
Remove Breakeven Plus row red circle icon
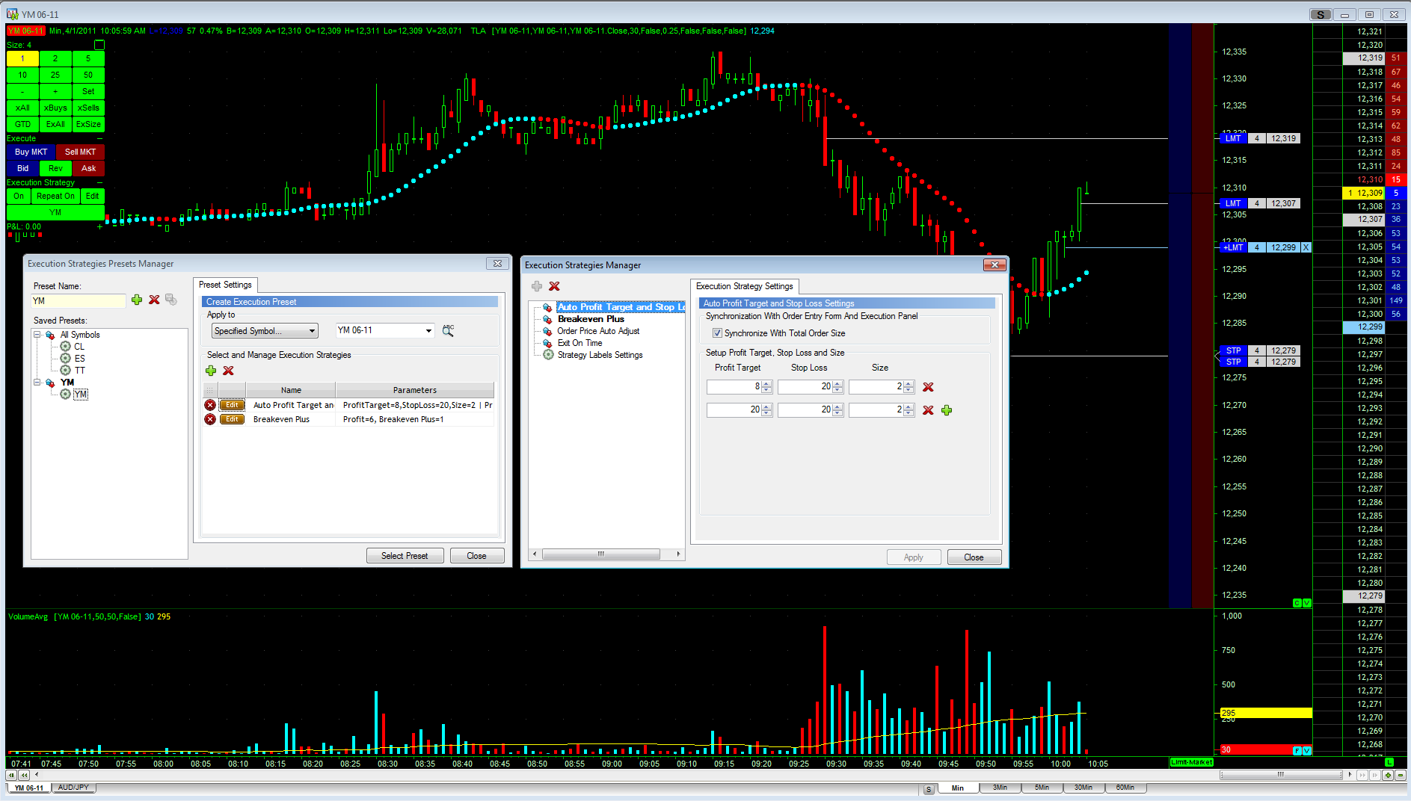pyautogui.click(x=210, y=419)
